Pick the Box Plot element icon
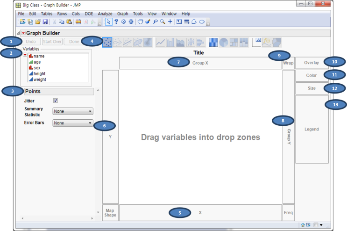 [x=191, y=42]
